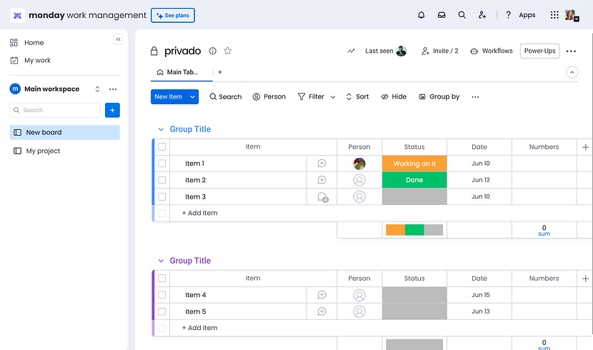The height and width of the screenshot is (350, 593).
Task: Open toolbar more options ellipsis
Action: tap(475, 96)
